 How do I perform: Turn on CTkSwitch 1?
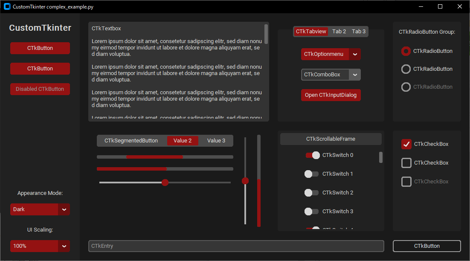[x=312, y=174]
